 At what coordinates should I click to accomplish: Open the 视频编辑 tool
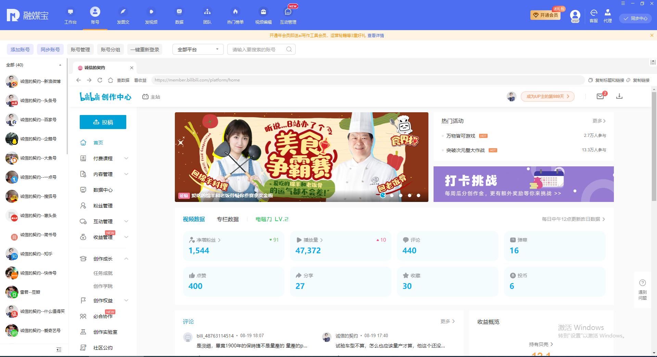[x=263, y=15]
